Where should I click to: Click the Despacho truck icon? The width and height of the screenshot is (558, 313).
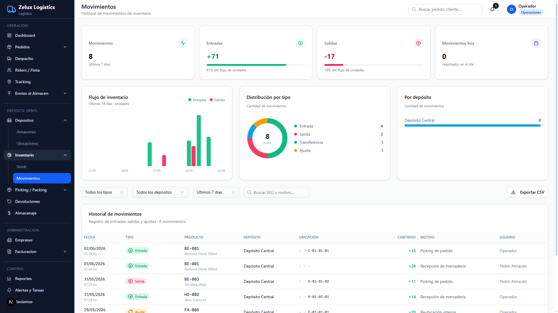pyautogui.click(x=9, y=59)
